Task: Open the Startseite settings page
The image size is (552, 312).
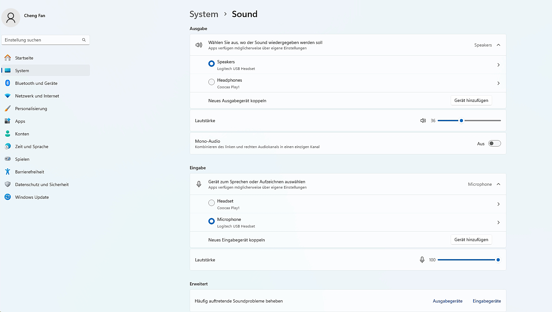Action: (46, 58)
